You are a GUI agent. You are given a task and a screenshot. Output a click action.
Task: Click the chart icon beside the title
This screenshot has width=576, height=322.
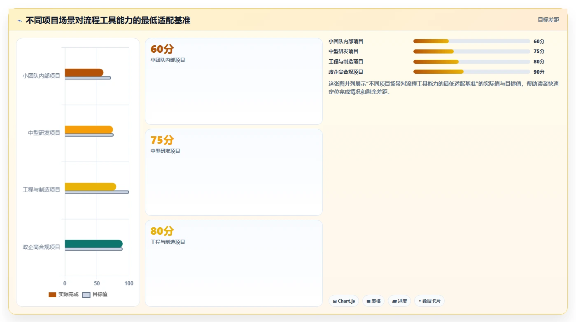tap(19, 21)
